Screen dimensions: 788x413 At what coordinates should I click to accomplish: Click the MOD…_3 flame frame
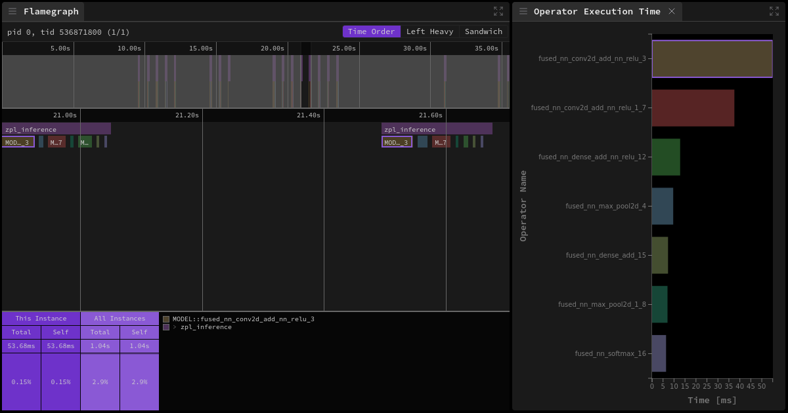pyautogui.click(x=18, y=142)
